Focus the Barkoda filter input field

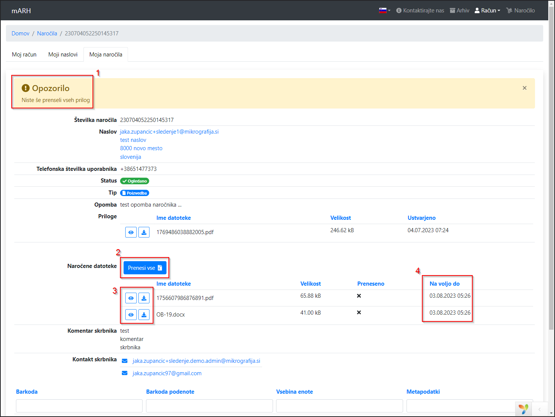point(79,406)
